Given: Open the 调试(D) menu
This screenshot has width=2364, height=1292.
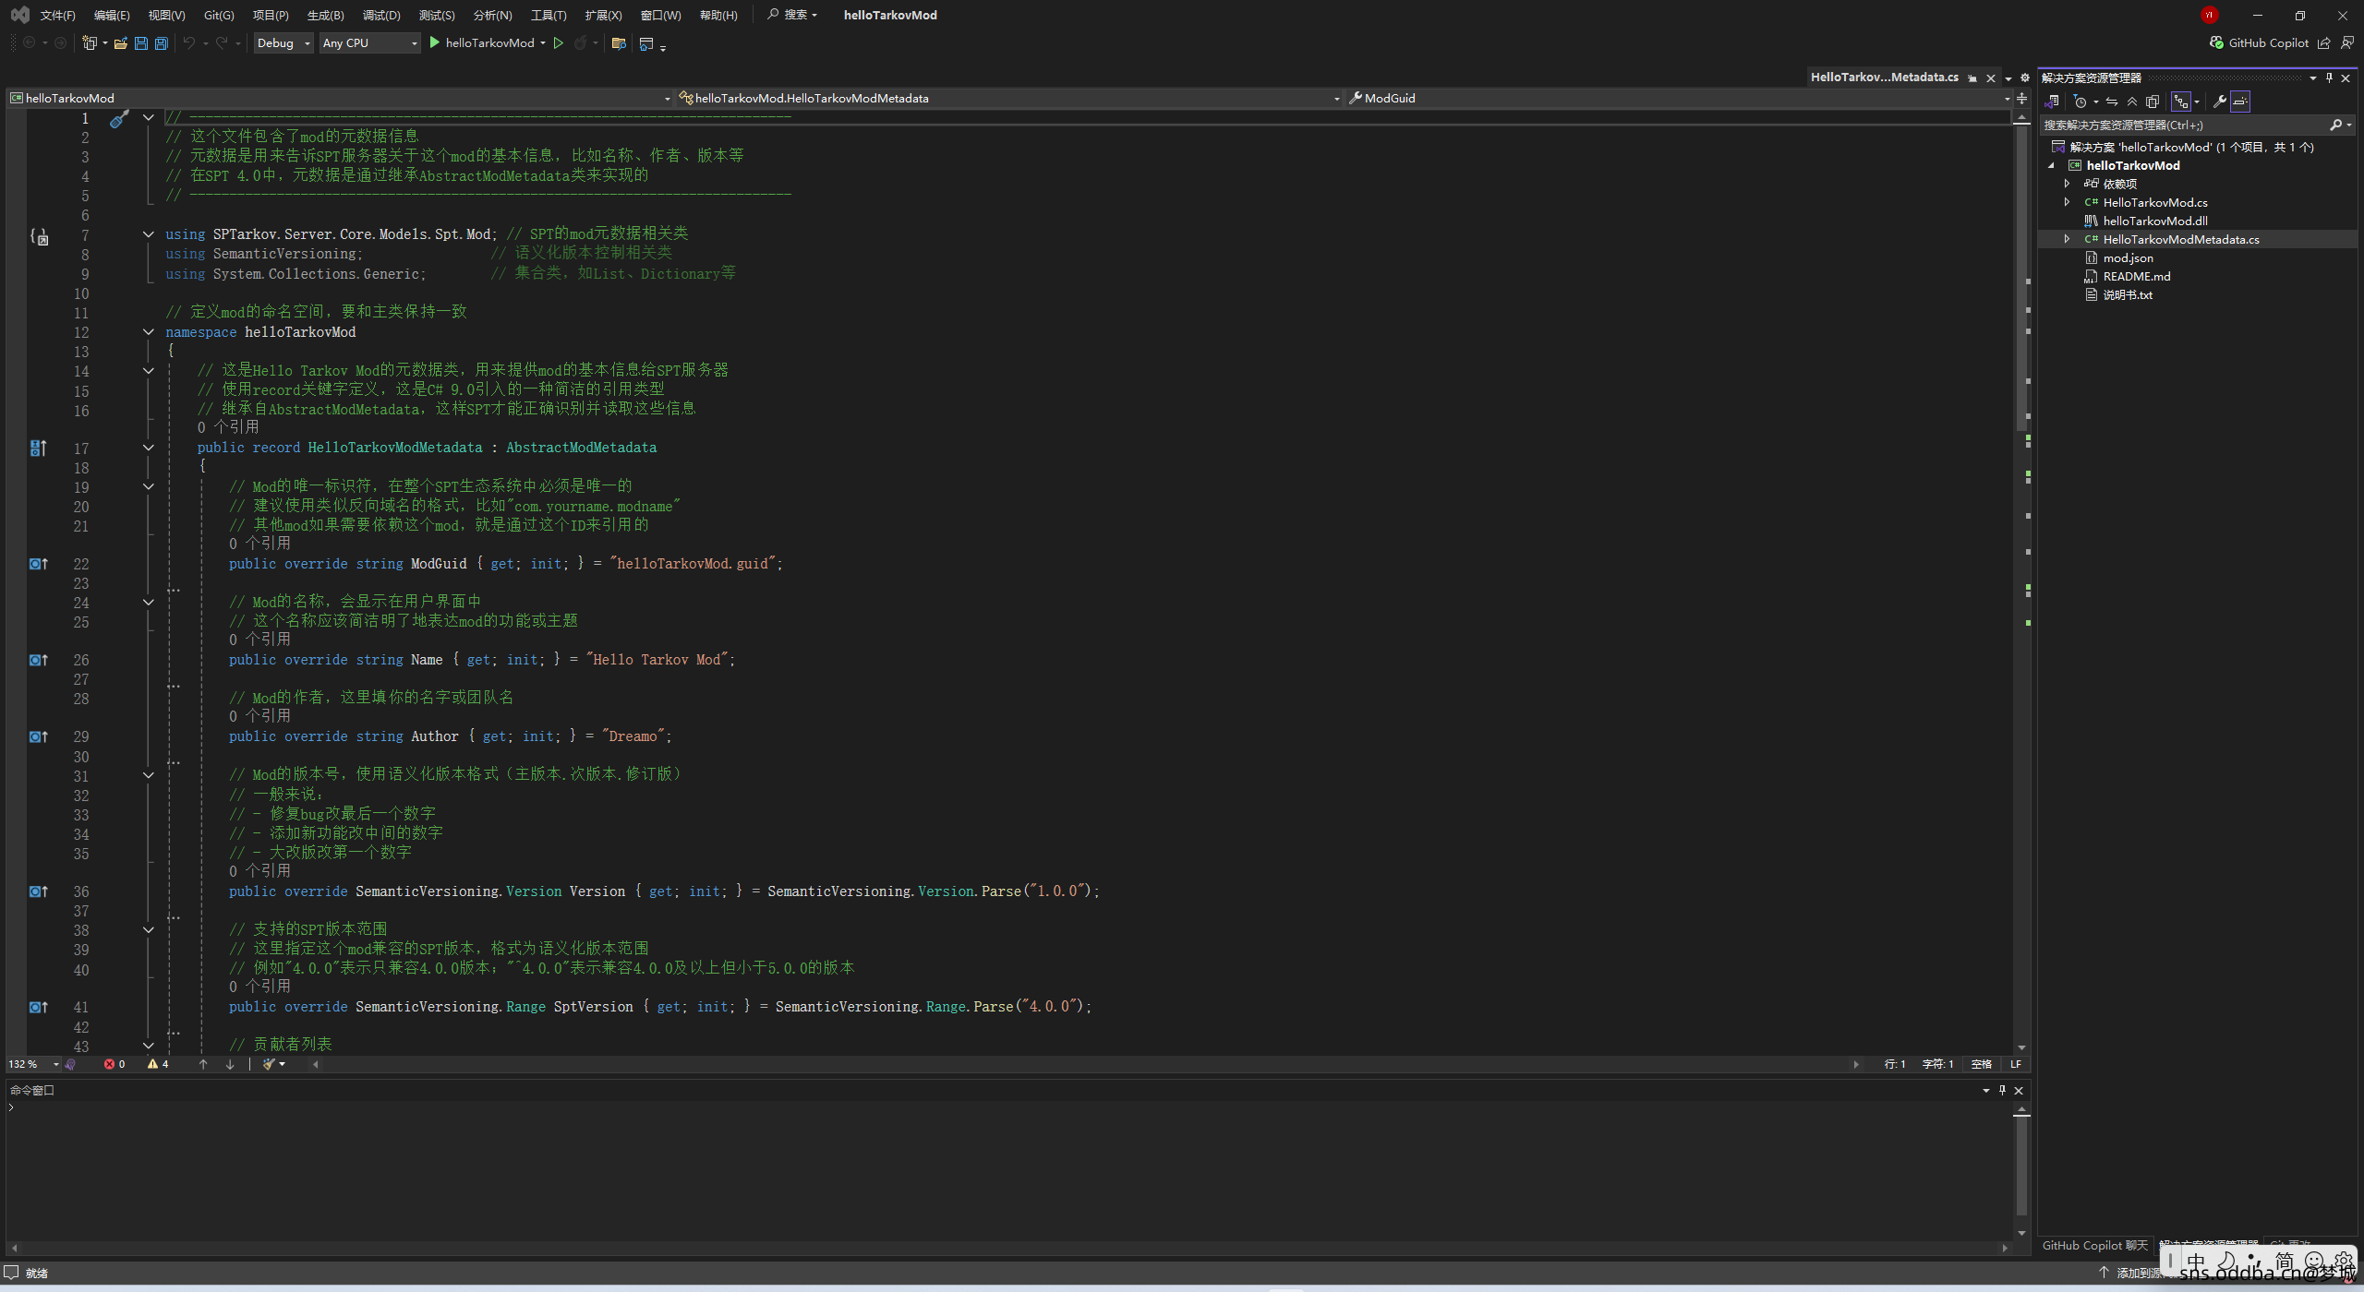Looking at the screenshot, I should (x=381, y=15).
